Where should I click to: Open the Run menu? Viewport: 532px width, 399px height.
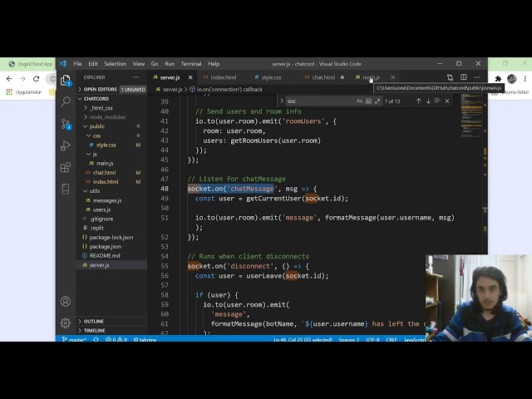[170, 63]
